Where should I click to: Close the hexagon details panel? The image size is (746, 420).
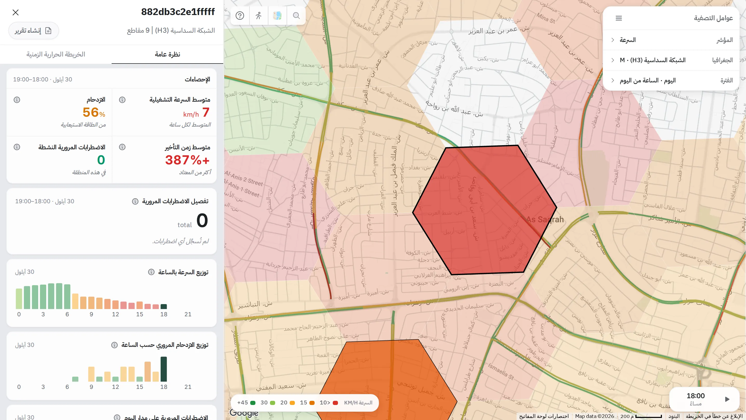[x=16, y=12]
